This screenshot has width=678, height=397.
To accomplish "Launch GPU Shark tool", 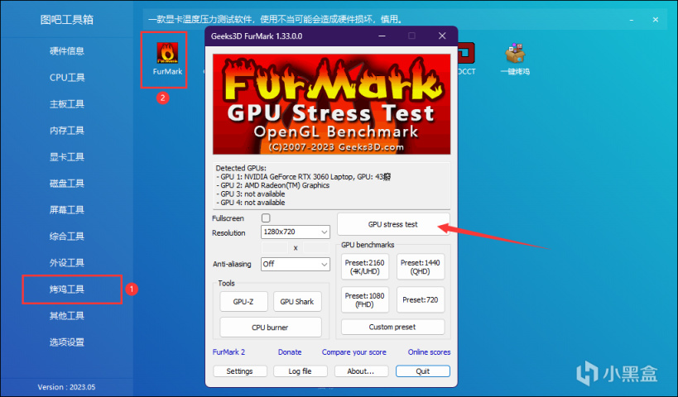I will pos(297,302).
